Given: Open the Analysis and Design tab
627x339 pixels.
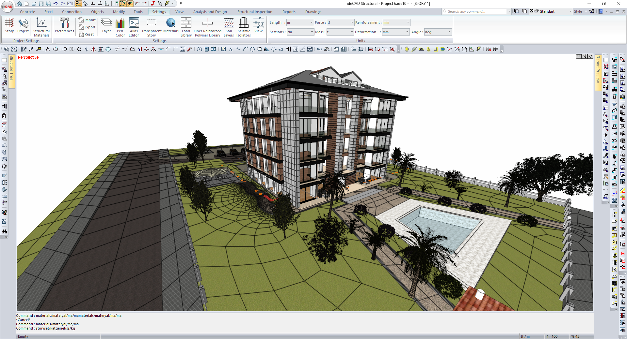Looking at the screenshot, I should 210,12.
